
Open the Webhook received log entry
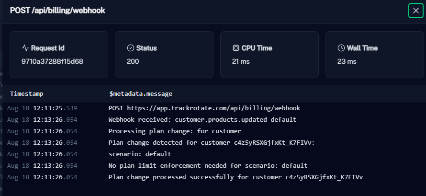point(202,119)
